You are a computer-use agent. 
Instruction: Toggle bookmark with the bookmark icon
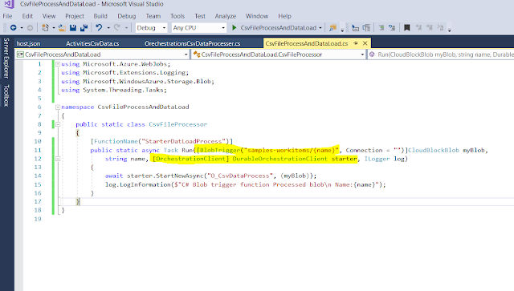tap(407, 28)
